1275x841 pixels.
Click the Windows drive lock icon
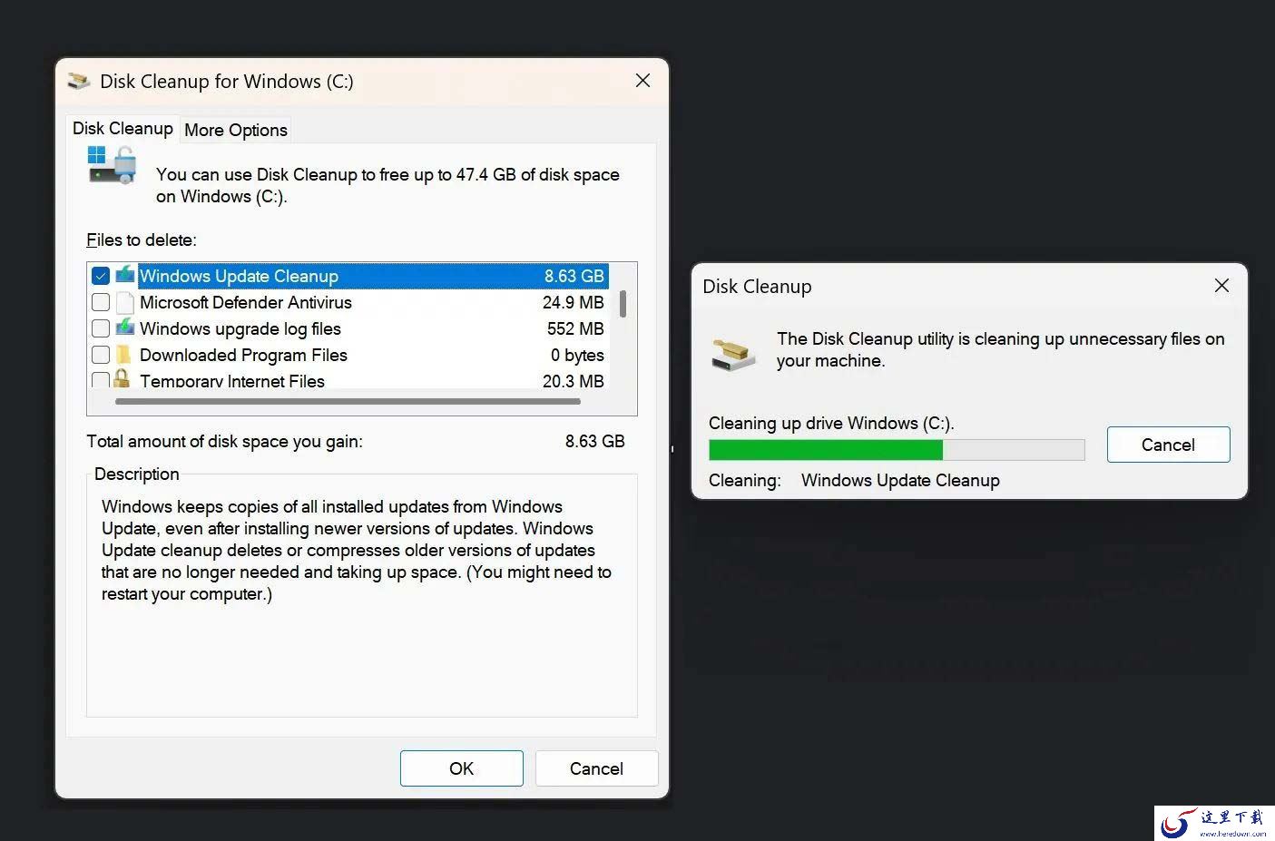[x=112, y=166]
